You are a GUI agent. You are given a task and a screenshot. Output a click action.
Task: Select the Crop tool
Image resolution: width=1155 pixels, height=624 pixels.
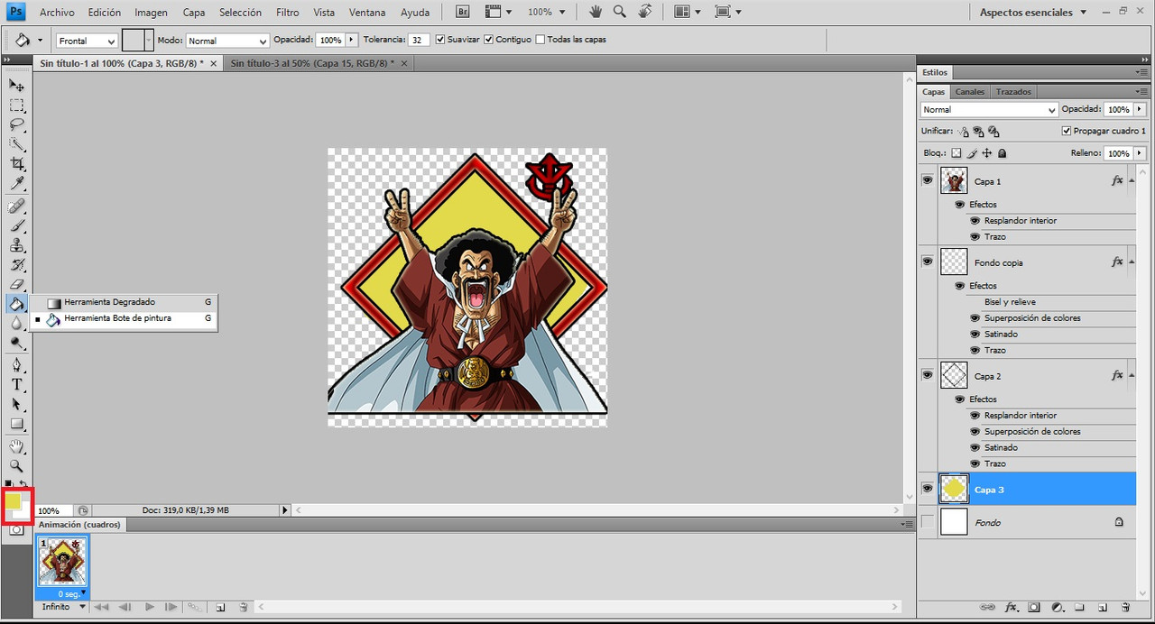click(x=16, y=164)
